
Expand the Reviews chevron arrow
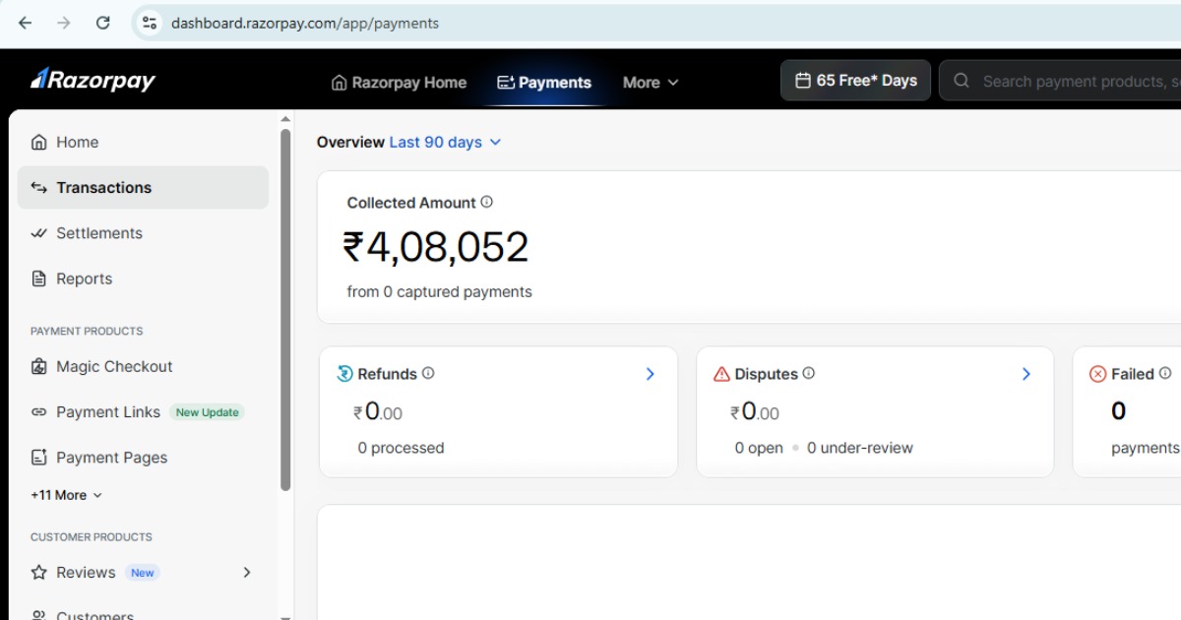pyautogui.click(x=247, y=572)
